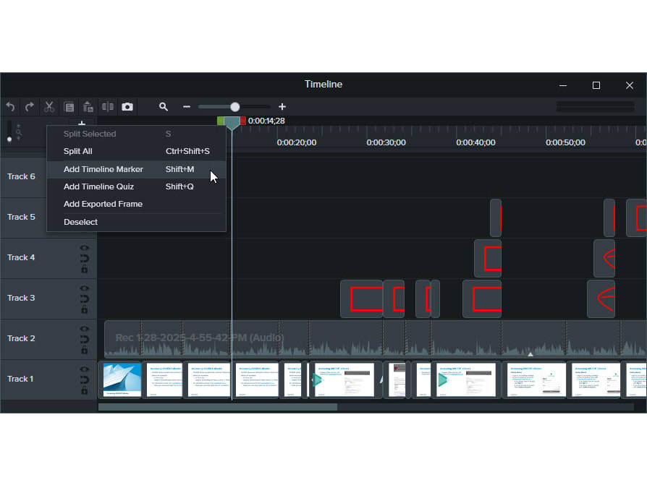Click the Track 5 header label
The image size is (647, 485).
(x=22, y=217)
